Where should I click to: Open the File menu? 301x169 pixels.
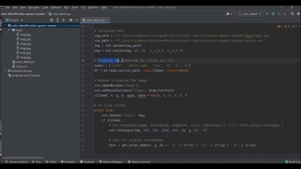(x=8, y=8)
